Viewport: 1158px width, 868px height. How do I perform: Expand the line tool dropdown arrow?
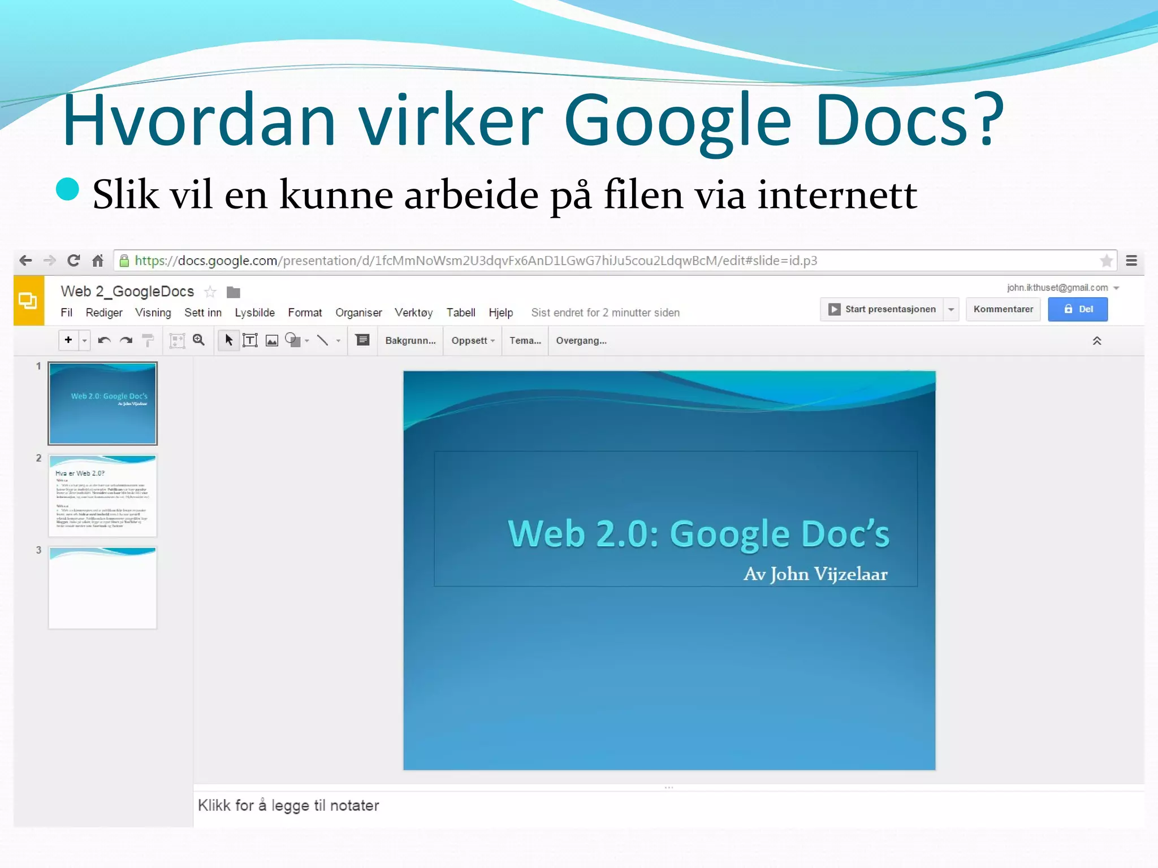point(338,341)
